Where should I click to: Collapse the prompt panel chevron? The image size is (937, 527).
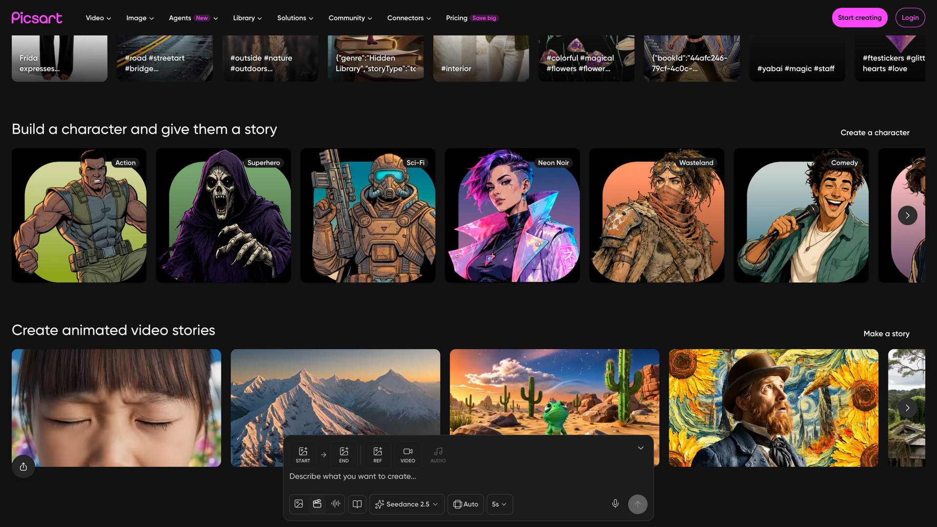point(641,448)
